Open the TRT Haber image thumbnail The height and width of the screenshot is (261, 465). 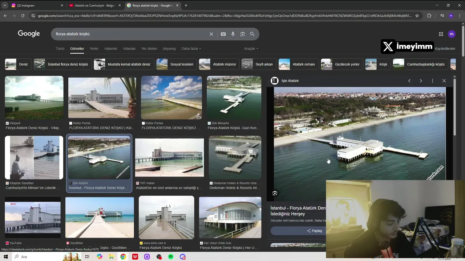click(169, 158)
